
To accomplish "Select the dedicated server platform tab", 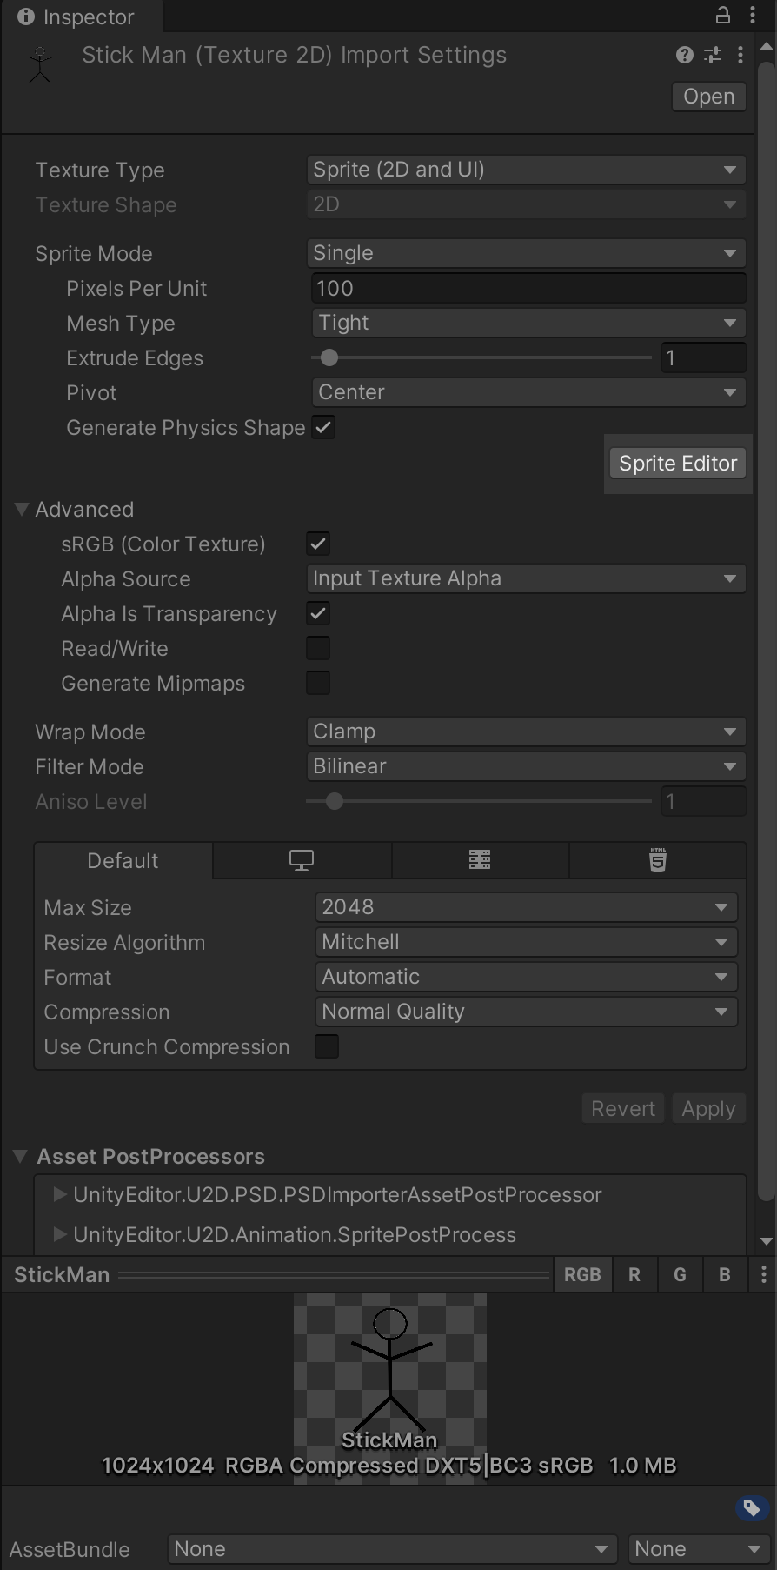I will coord(480,860).
